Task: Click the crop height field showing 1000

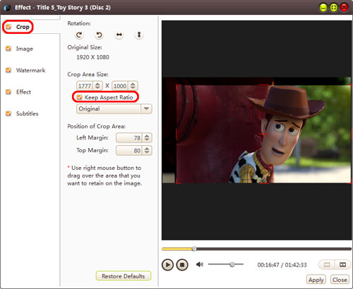Action: [120, 86]
